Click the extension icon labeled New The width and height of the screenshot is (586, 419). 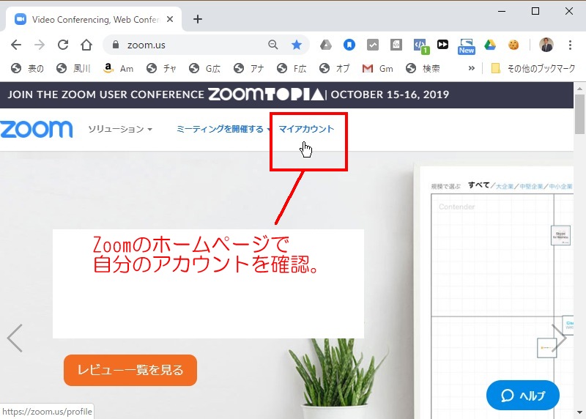tap(467, 46)
